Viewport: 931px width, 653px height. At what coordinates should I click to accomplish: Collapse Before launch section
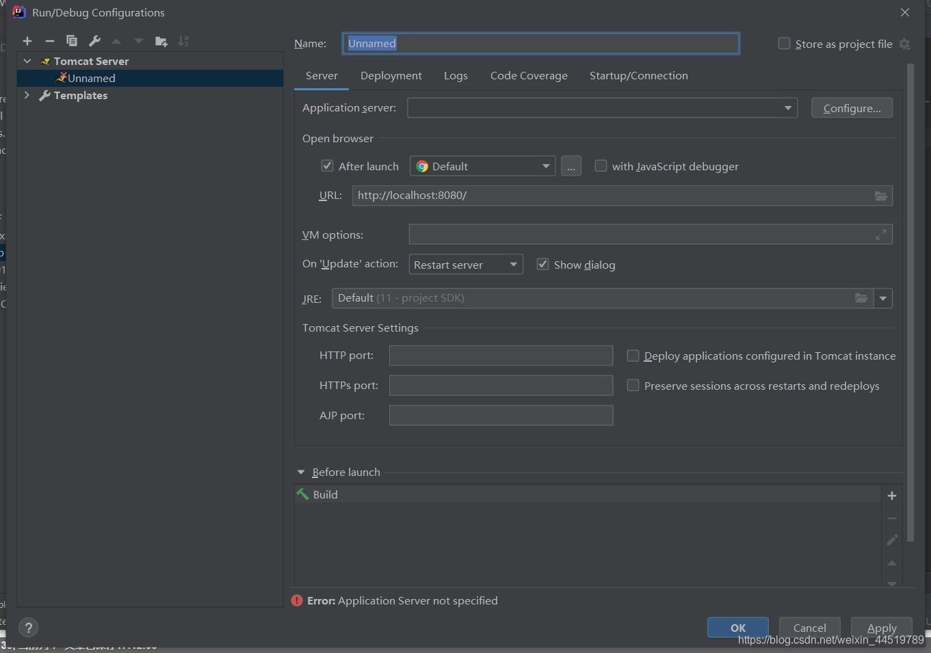[301, 472]
